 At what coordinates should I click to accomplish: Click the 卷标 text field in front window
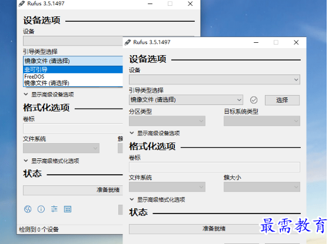[x=214, y=167]
